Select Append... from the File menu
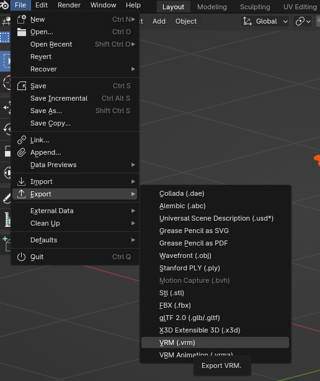 (x=75, y=153)
